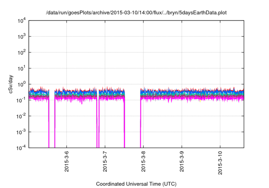Viewport: 269px width, 188px height.
Task: Click the 10^-2 y-axis label
Action: (x=21, y=116)
